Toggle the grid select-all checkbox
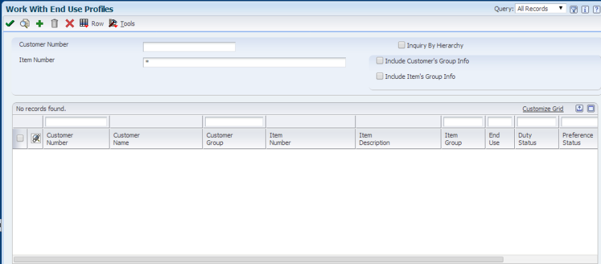Image resolution: width=601 pixels, height=264 pixels. pos(20,138)
